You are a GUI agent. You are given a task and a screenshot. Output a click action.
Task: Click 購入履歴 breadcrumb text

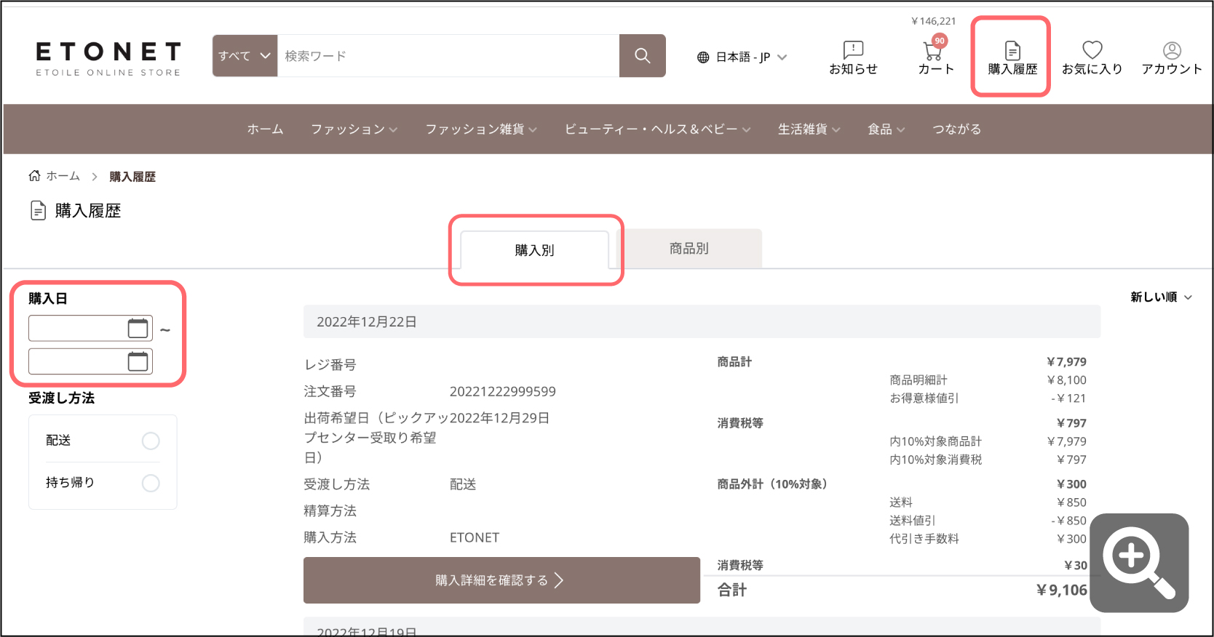tap(132, 177)
